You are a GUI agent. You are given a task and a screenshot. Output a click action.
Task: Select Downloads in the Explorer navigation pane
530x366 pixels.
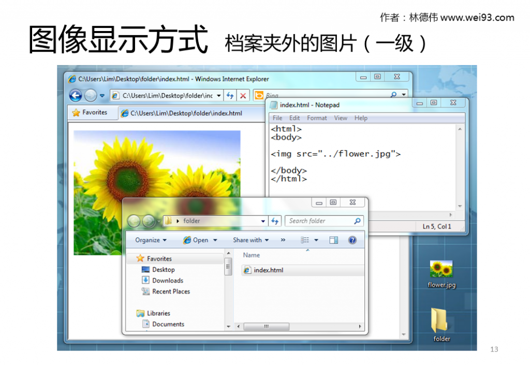[167, 280]
